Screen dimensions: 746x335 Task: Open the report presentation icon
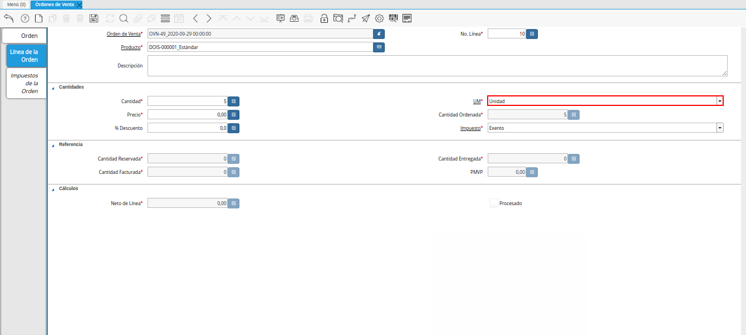pyautogui.click(x=281, y=18)
